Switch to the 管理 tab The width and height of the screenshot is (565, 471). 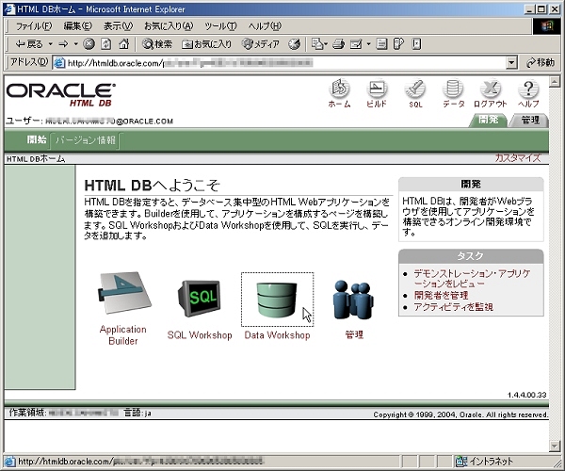(530, 120)
